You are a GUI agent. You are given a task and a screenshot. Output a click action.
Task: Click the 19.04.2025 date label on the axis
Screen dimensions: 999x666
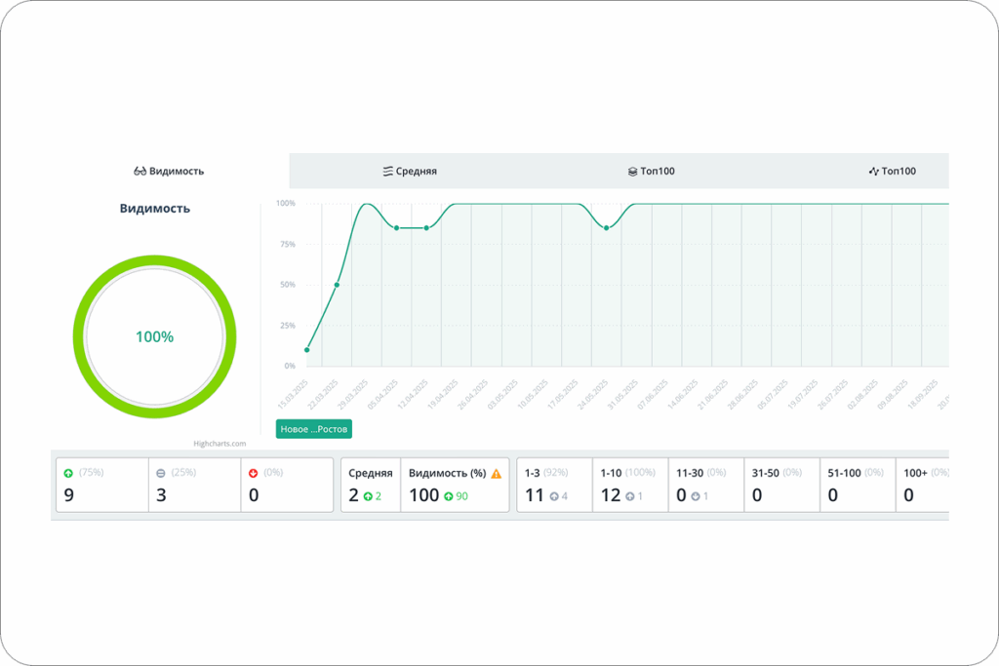(443, 394)
